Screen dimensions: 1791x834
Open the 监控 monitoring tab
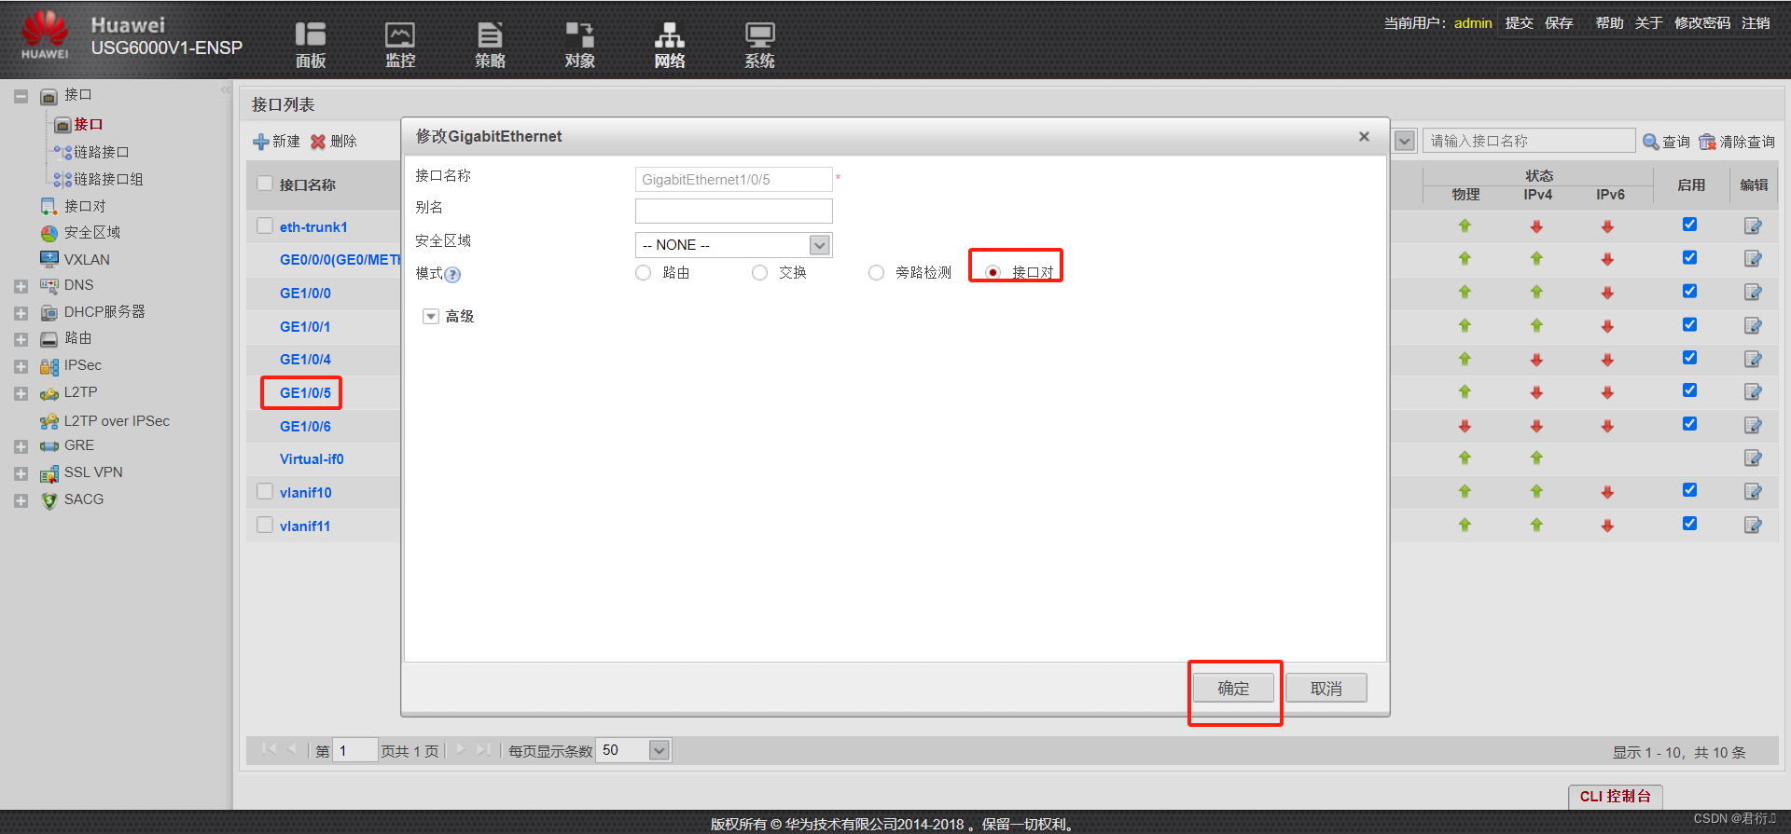(400, 45)
